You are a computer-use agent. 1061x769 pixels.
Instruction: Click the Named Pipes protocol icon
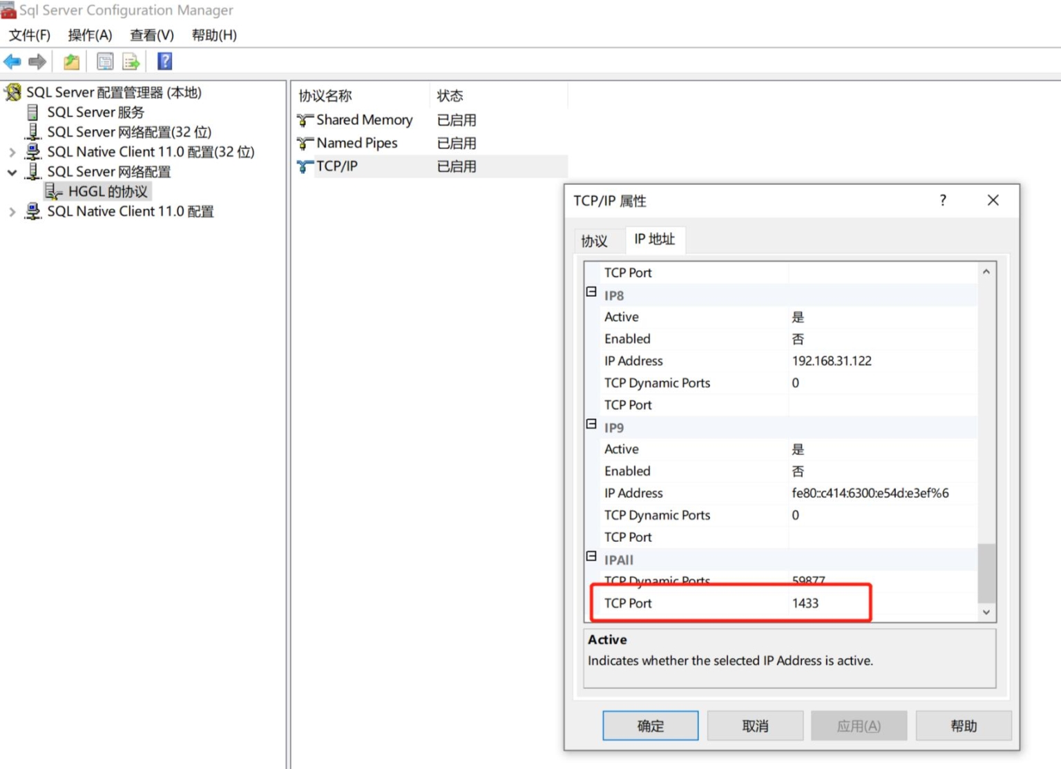point(304,143)
